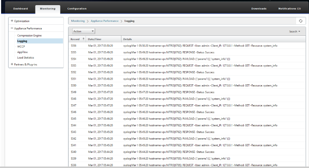Open Notifications (3)
The width and height of the screenshot is (309, 168).
289,8
